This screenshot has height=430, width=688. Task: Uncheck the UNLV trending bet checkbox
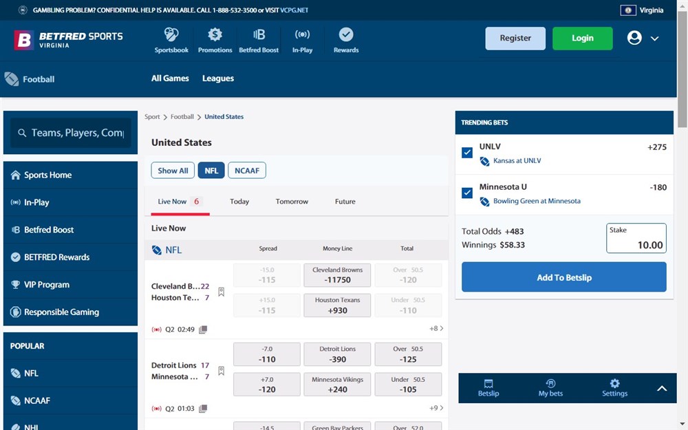467,152
